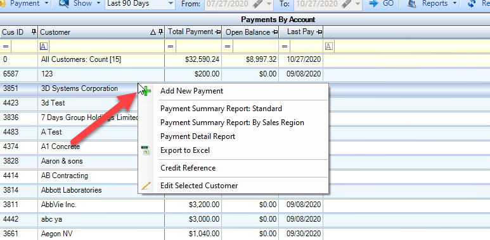The width and height of the screenshot is (490, 240).
Task: Click the Reports button label
Action: (x=435, y=4)
